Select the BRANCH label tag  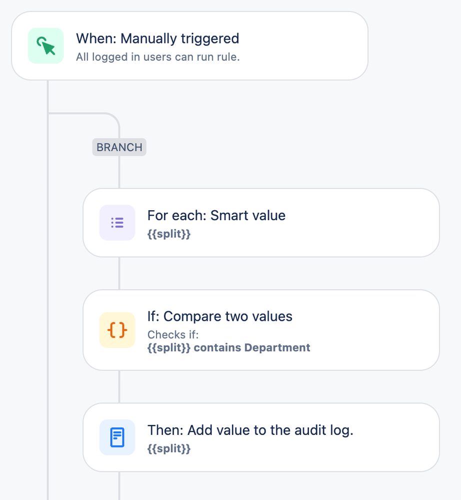(119, 147)
